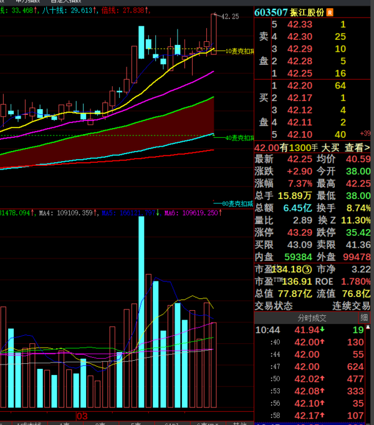Click the 03 month marker on the time axis
The width and height of the screenshot is (374, 425).
tap(82, 416)
